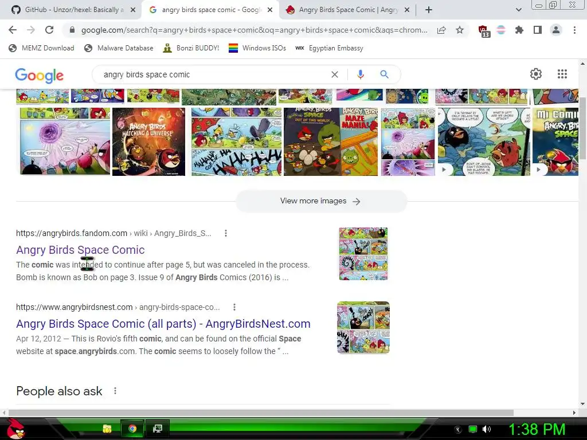
Task: Open options for the fandom result
Action: (226, 234)
